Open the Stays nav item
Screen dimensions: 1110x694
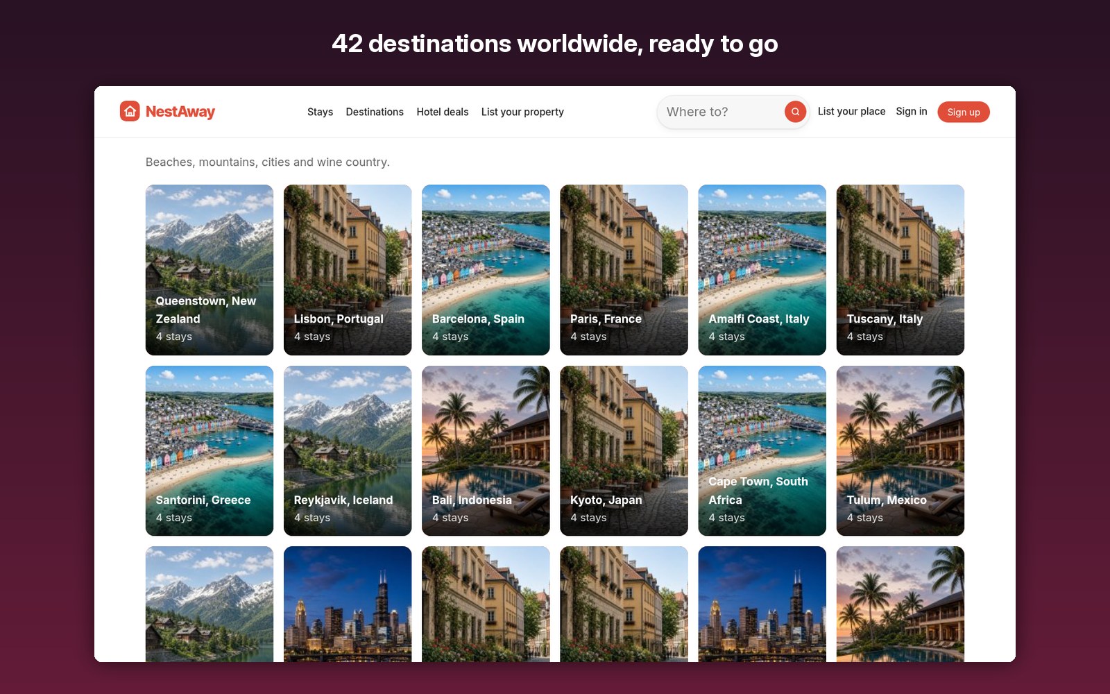tap(320, 112)
